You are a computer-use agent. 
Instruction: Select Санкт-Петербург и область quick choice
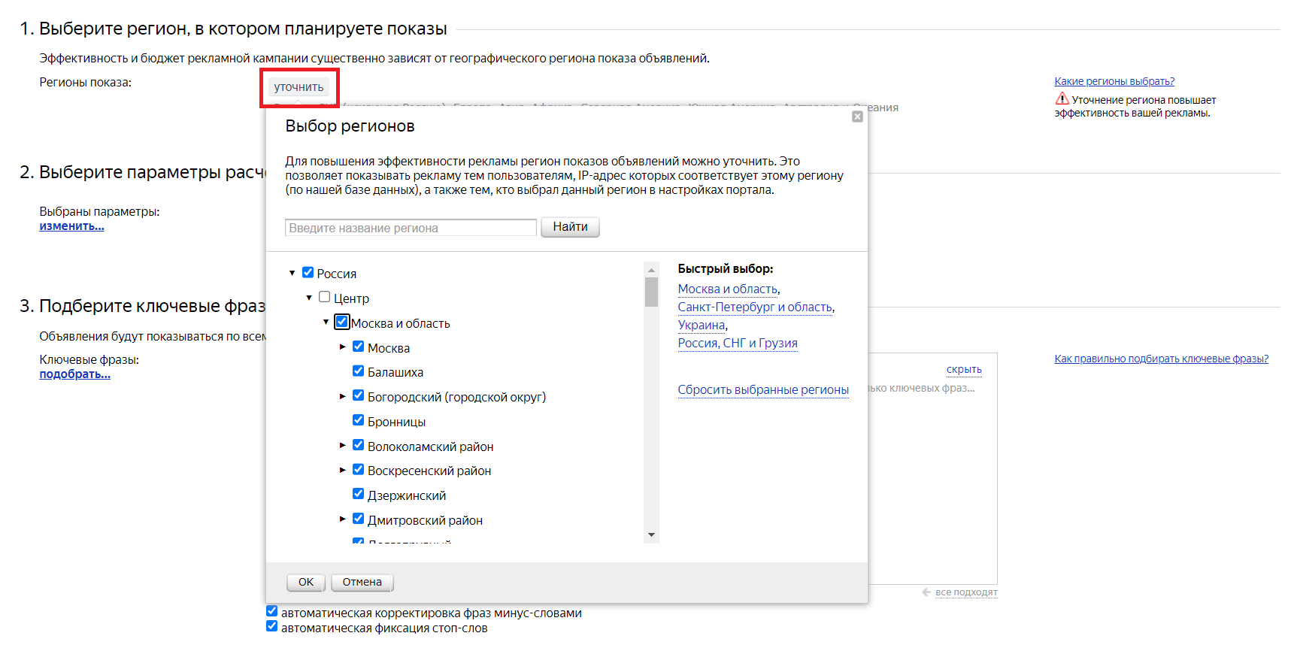click(755, 307)
